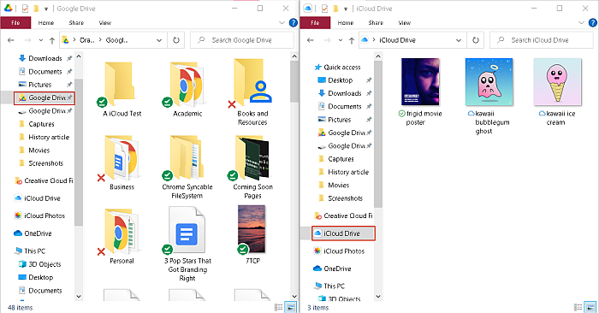This screenshot has width=599, height=313.
Task: Go up one level in Google Drive window
Action: pos(52,40)
